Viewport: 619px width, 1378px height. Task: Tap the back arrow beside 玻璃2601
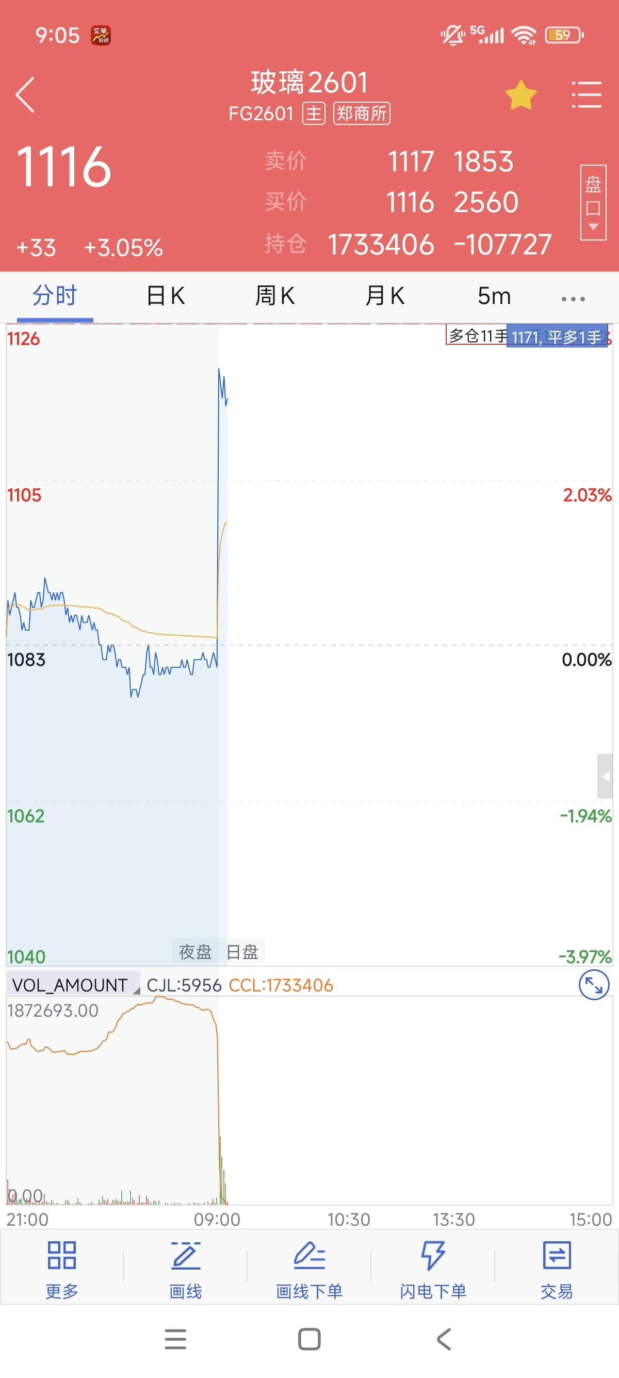click(x=25, y=94)
